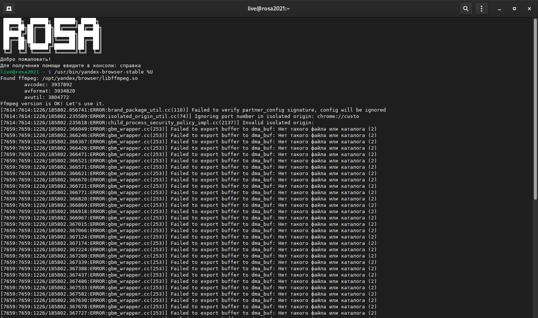Click the child_process_security_policy_impl.cc error line
The image size is (538, 318).
click(157, 123)
